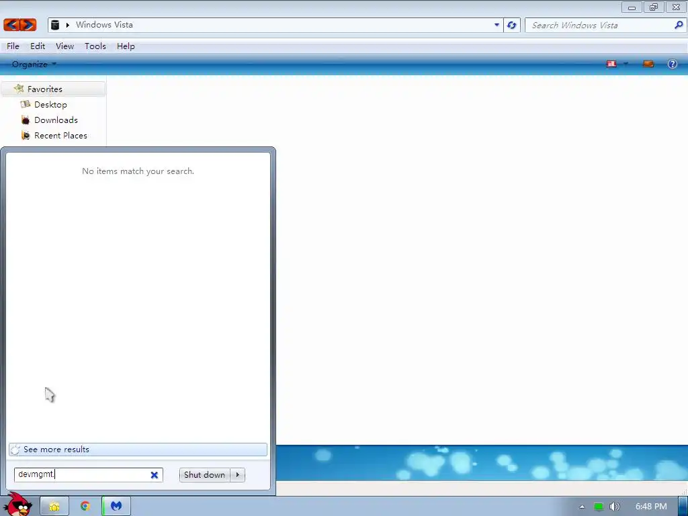Change the view with the views icon
This screenshot has height=516, width=688.
click(x=611, y=64)
